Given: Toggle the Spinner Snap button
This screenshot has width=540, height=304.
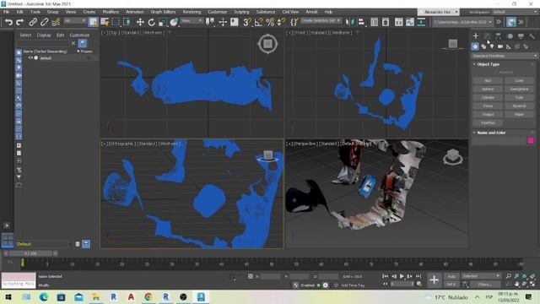Looking at the screenshot, I should 281,23.
